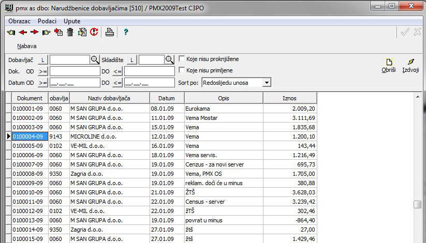Click the >= operator button for Datum OD
The height and width of the screenshot is (243, 426).
click(x=42, y=83)
